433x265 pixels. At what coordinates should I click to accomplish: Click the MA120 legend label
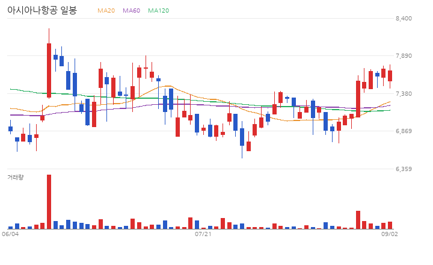click(159, 10)
